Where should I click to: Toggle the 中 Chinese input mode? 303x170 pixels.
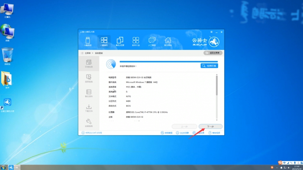tap(284, 163)
